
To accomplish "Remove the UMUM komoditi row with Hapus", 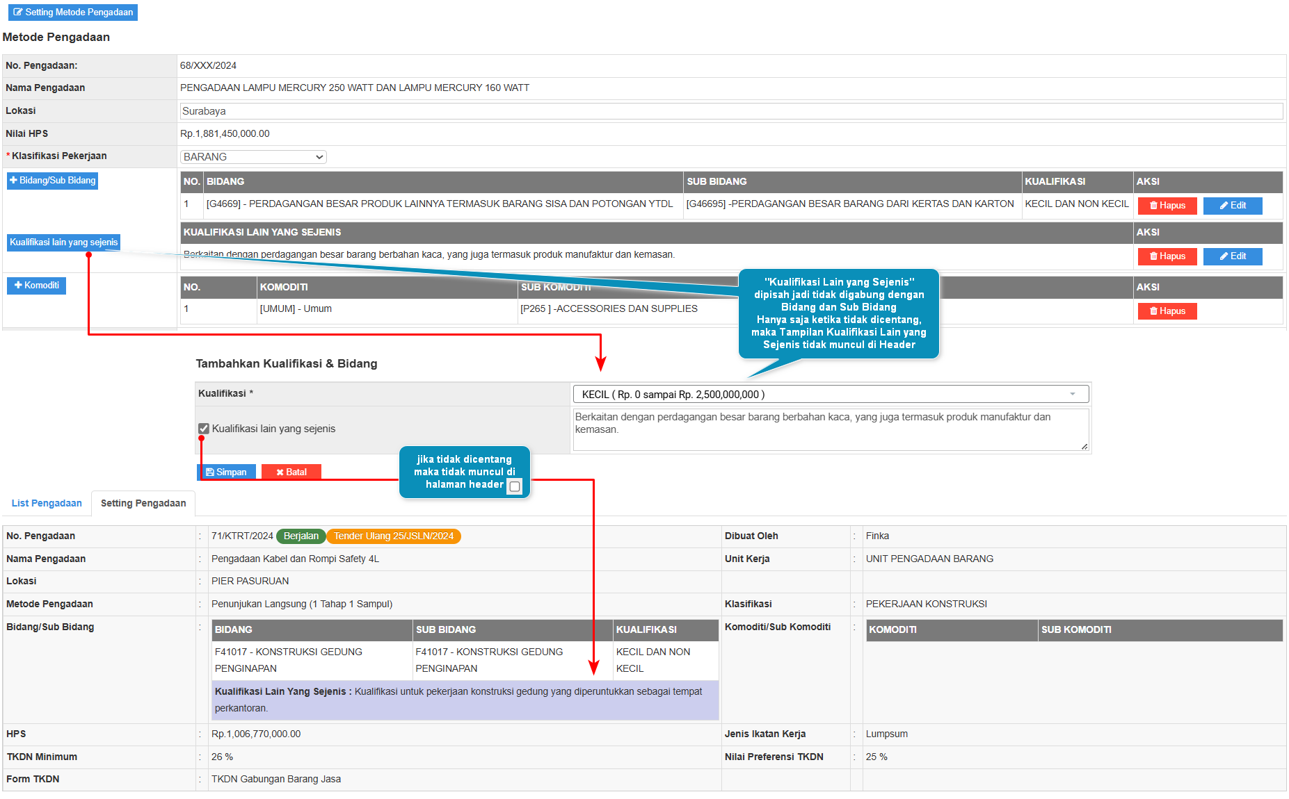I will [1167, 311].
